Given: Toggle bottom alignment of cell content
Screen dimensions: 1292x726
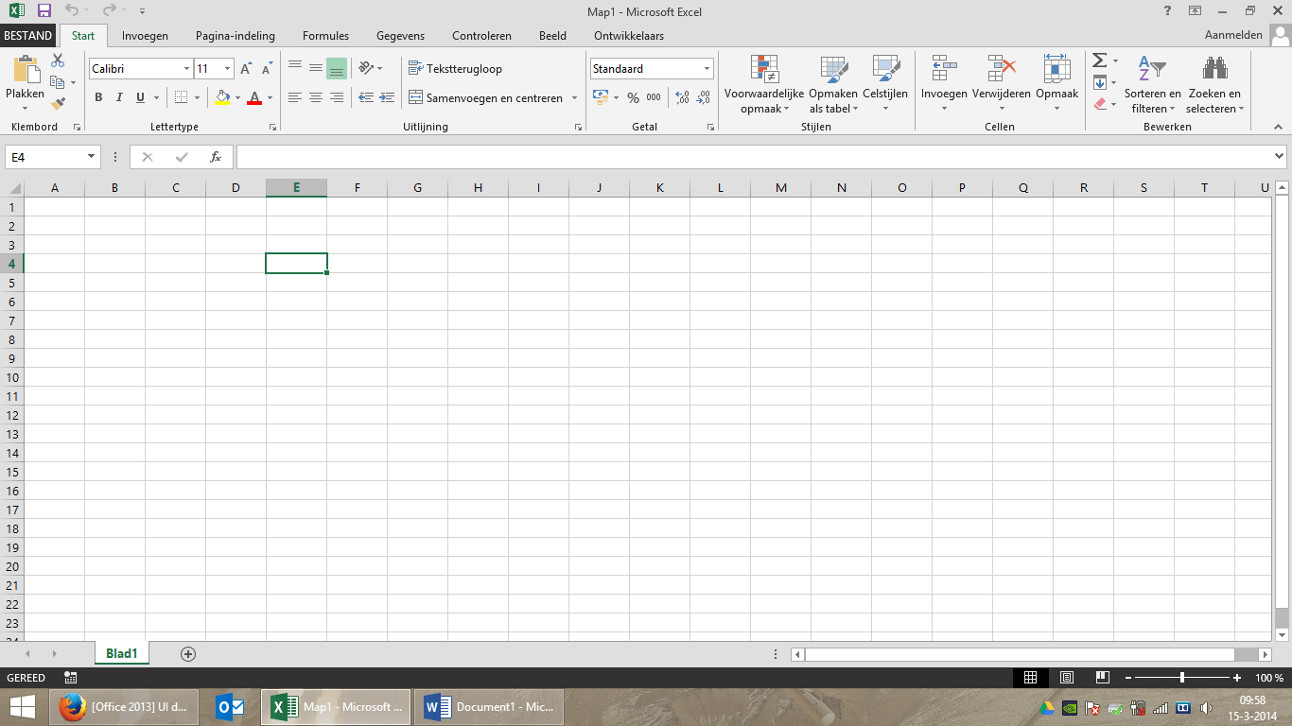Looking at the screenshot, I should coord(337,68).
